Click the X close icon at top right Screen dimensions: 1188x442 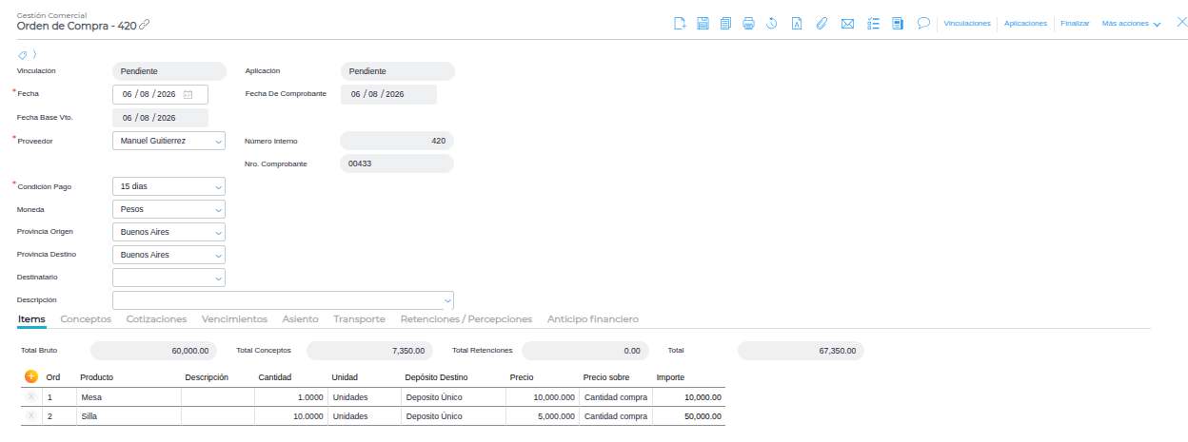click(x=1181, y=22)
